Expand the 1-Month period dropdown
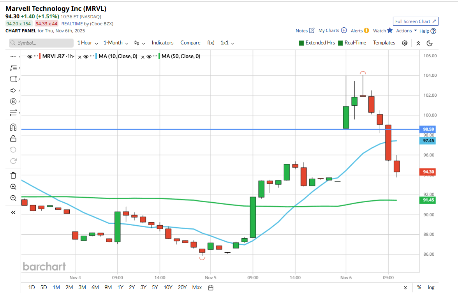This screenshot has width=458, height=306. [x=115, y=43]
